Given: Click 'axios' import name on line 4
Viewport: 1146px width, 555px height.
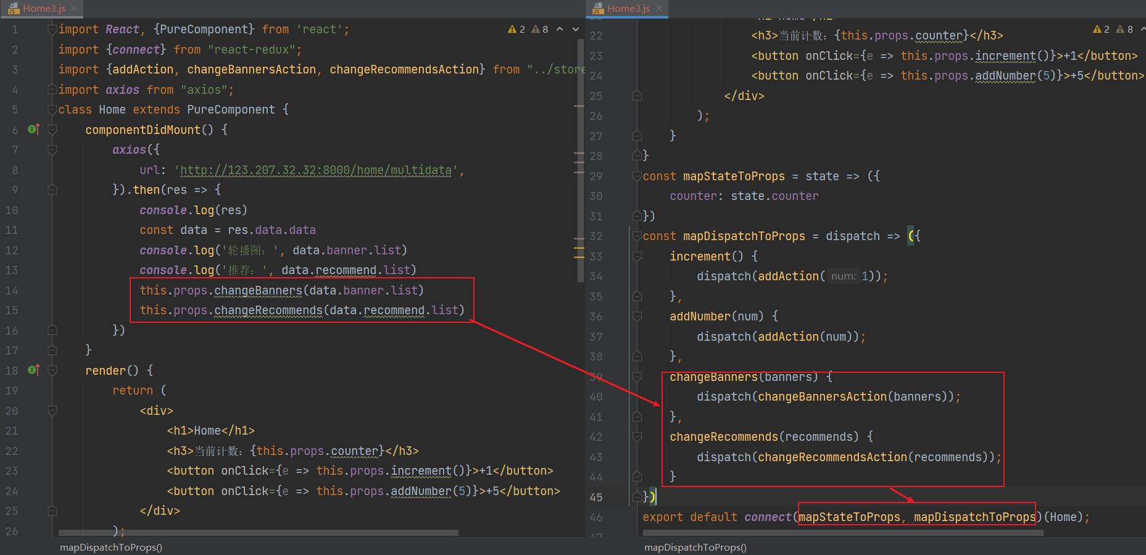Looking at the screenshot, I should [x=122, y=90].
